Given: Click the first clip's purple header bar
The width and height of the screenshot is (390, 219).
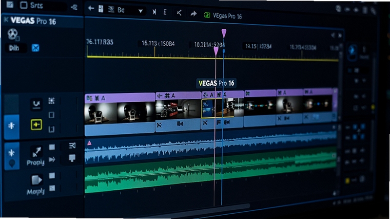Looking at the screenshot, I should tap(119, 98).
